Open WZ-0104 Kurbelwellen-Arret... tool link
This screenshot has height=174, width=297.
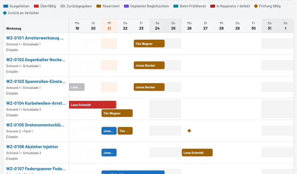pyautogui.click(x=36, y=103)
